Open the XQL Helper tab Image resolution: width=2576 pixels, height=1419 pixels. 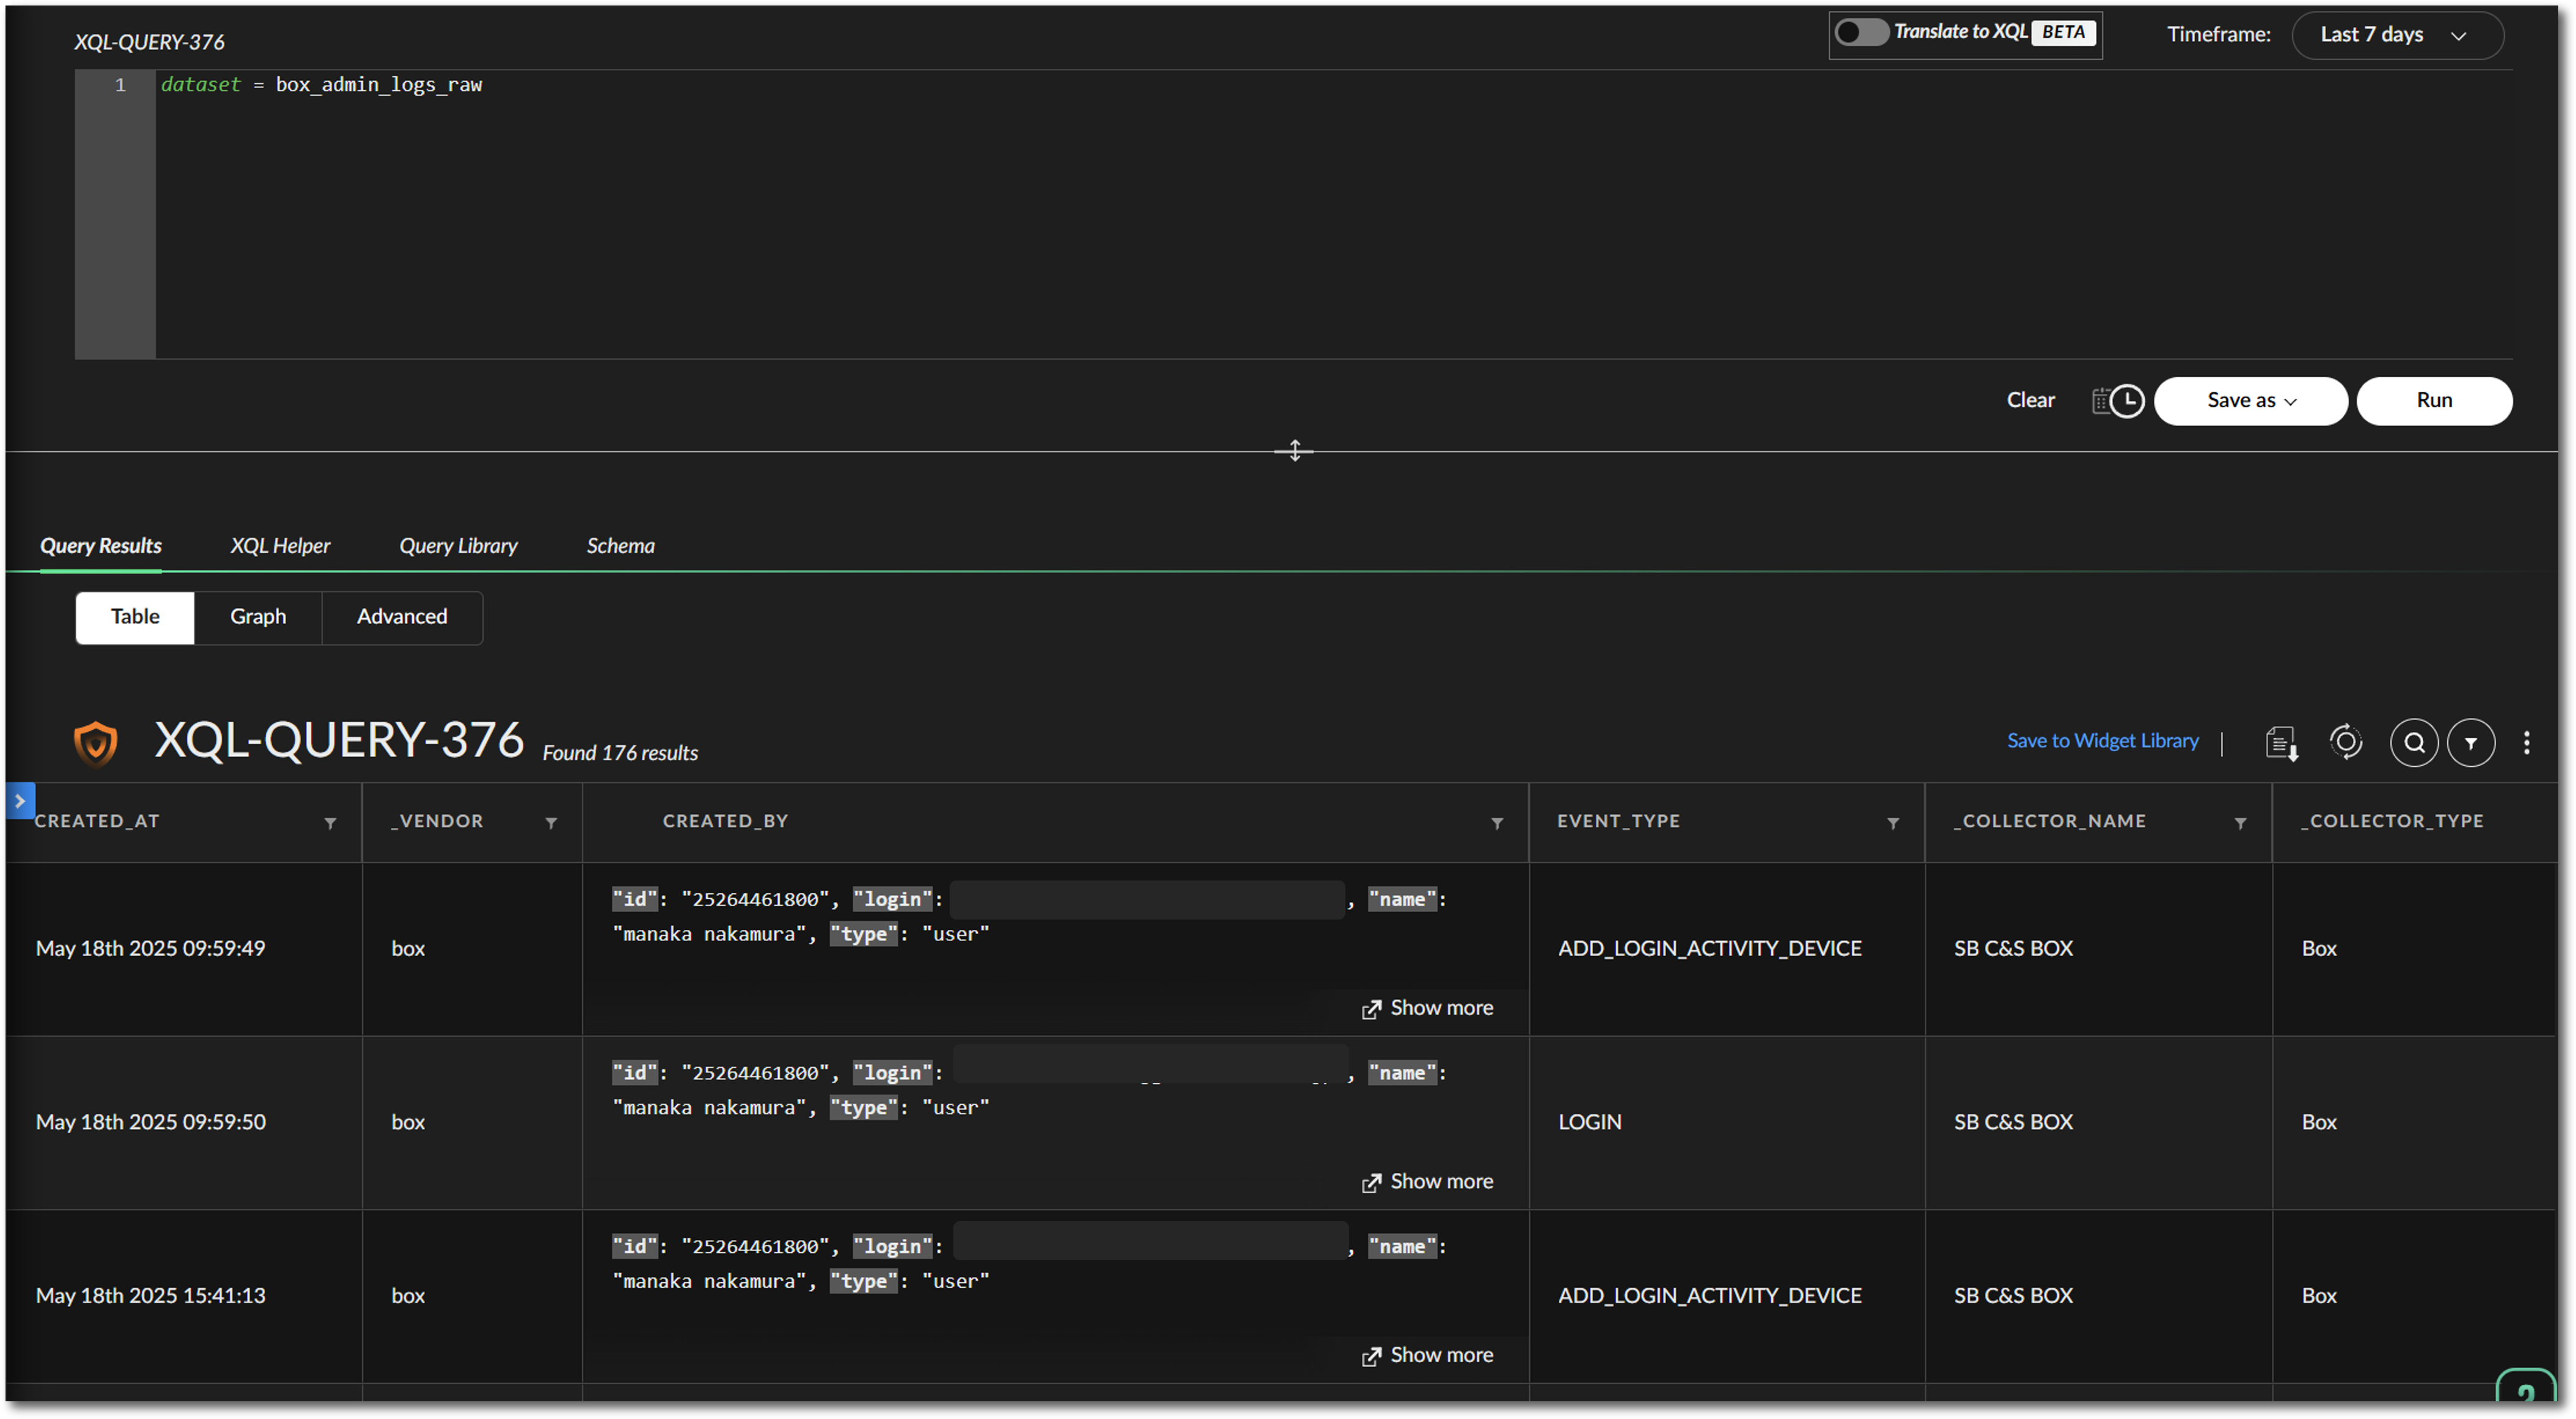coord(280,546)
